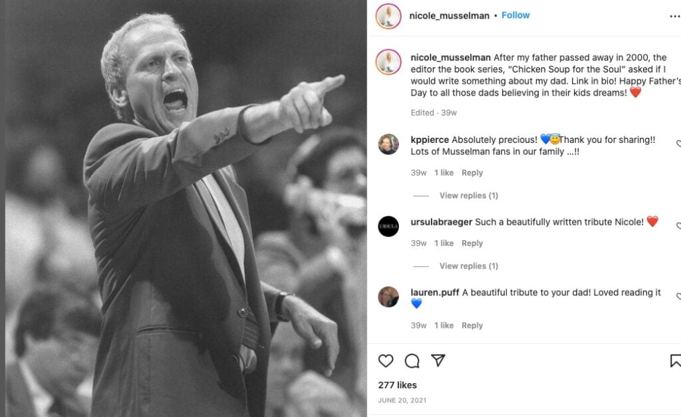Open kppierce's profile avatar

388,144
